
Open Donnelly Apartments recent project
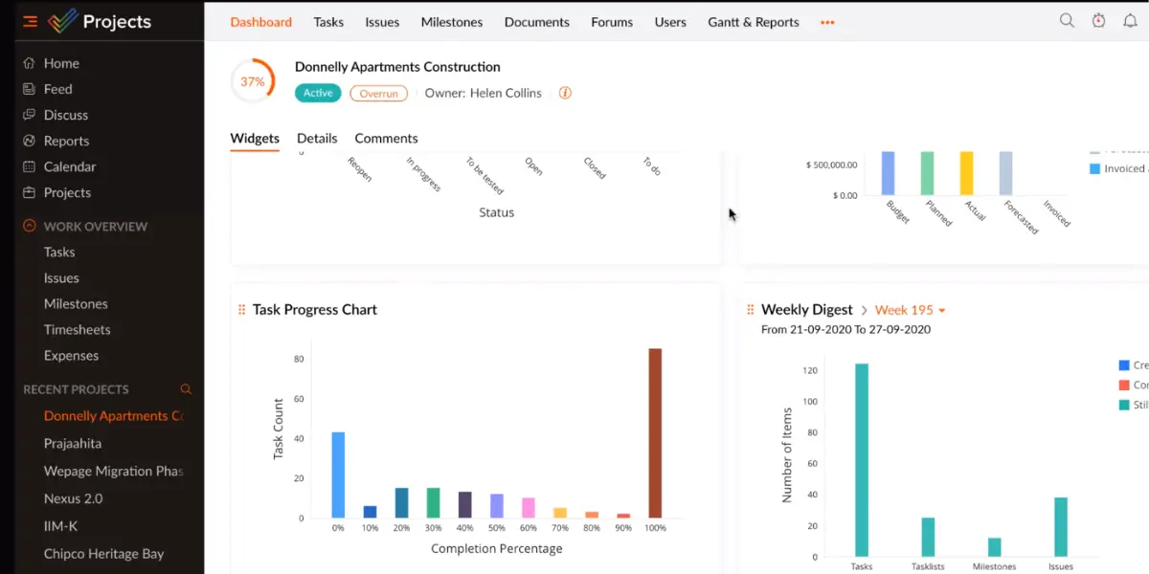click(113, 416)
